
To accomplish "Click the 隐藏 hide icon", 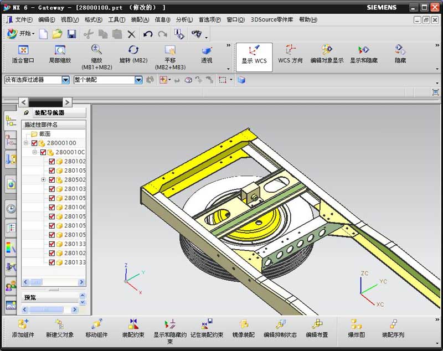I will pos(400,50).
